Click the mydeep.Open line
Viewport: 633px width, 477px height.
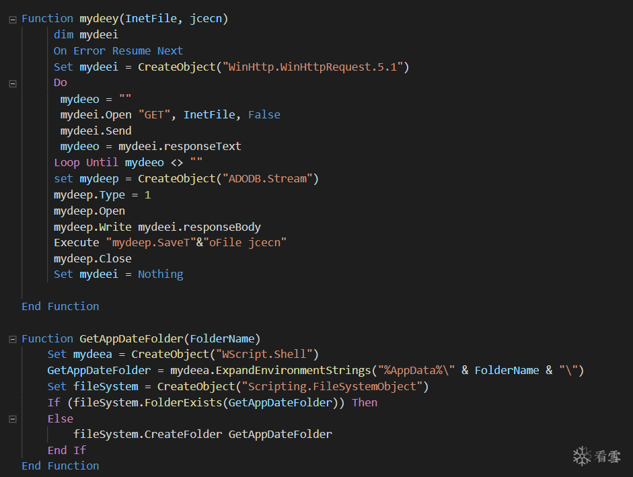tap(89, 211)
